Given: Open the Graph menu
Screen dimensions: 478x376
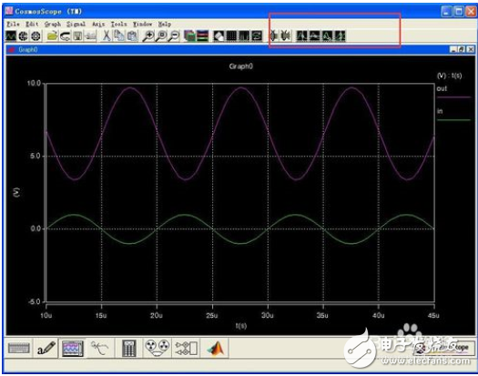Looking at the screenshot, I should click(53, 24).
